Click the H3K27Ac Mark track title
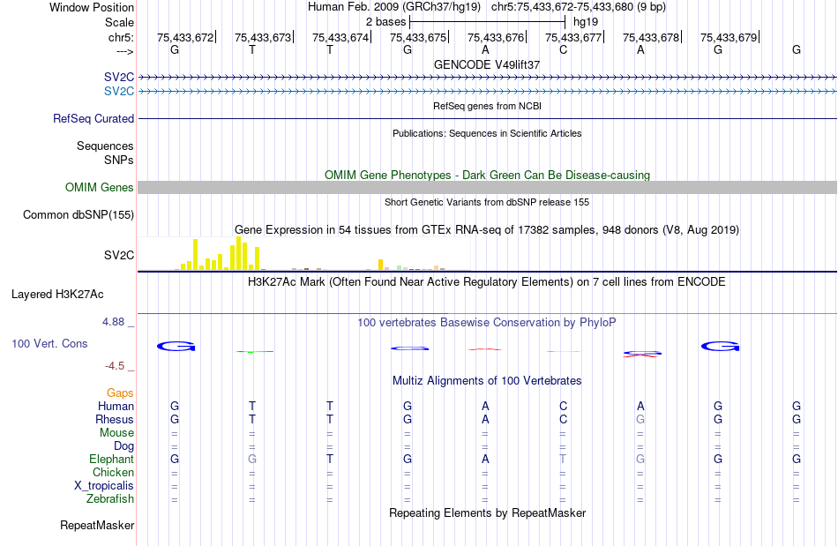 point(487,281)
